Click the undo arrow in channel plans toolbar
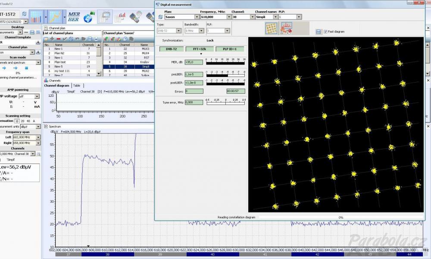The height and width of the screenshot is (259, 431). click(77, 39)
